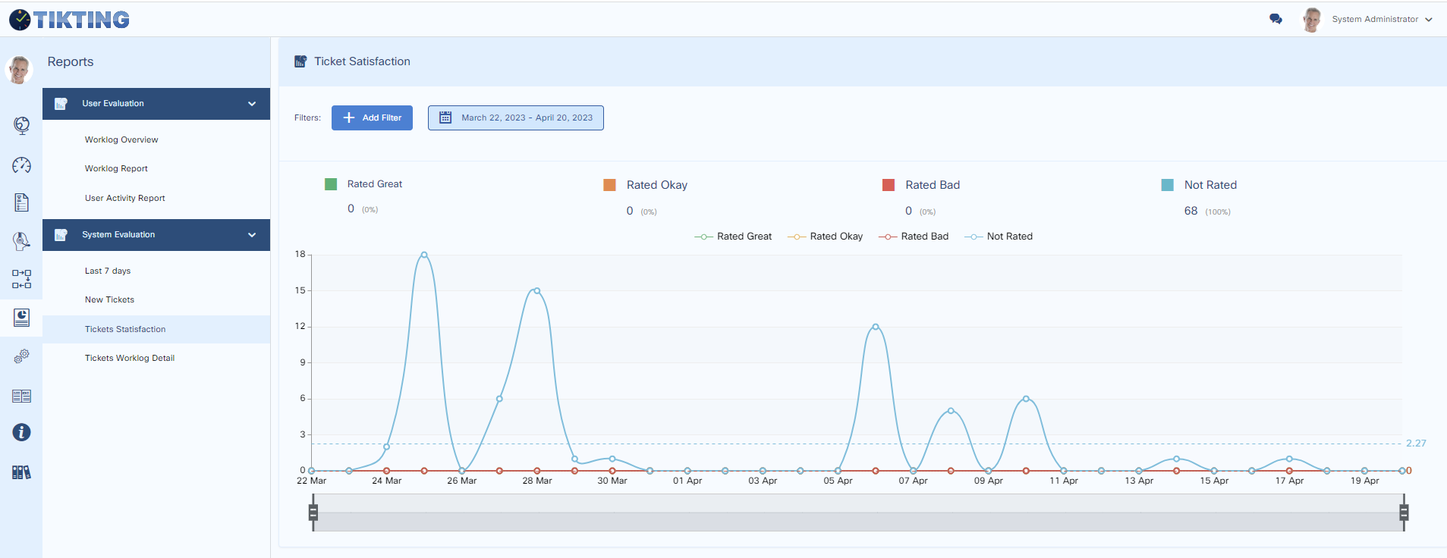Click the info circle icon
The width and height of the screenshot is (1447, 558).
(x=21, y=432)
